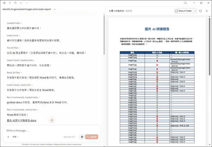Select the image20.png cell
This screenshot has width=212, height=147.
click(132, 105)
